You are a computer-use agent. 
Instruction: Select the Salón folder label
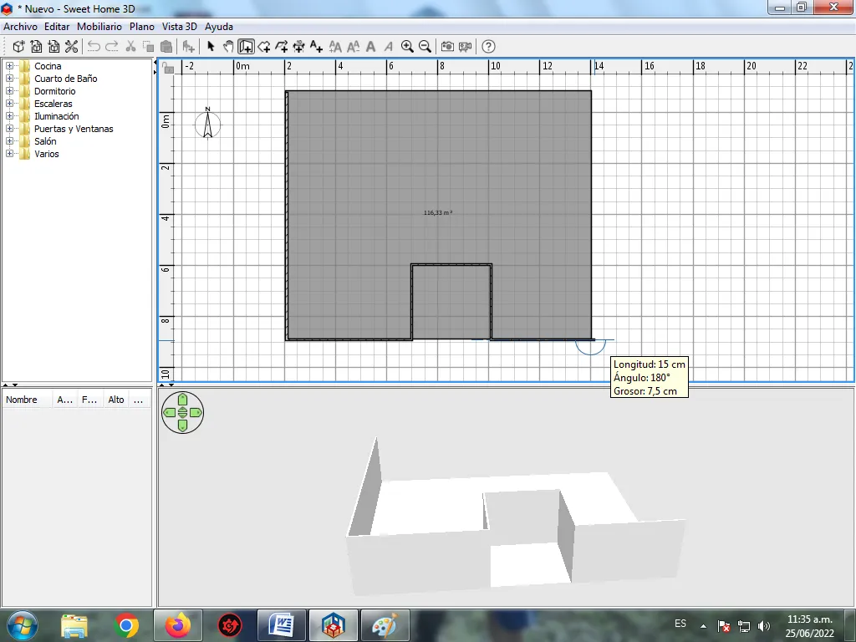(x=45, y=141)
